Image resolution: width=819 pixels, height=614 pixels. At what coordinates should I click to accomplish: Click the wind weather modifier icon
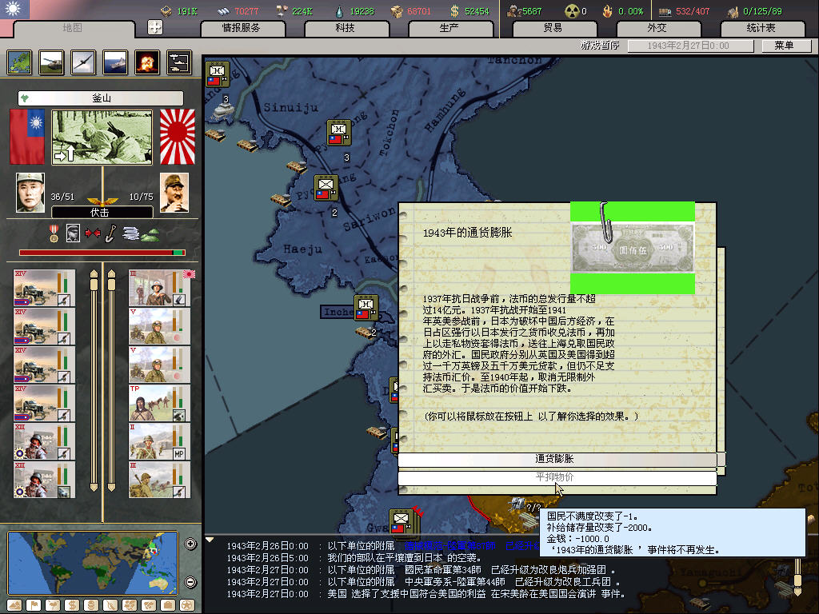tap(130, 233)
